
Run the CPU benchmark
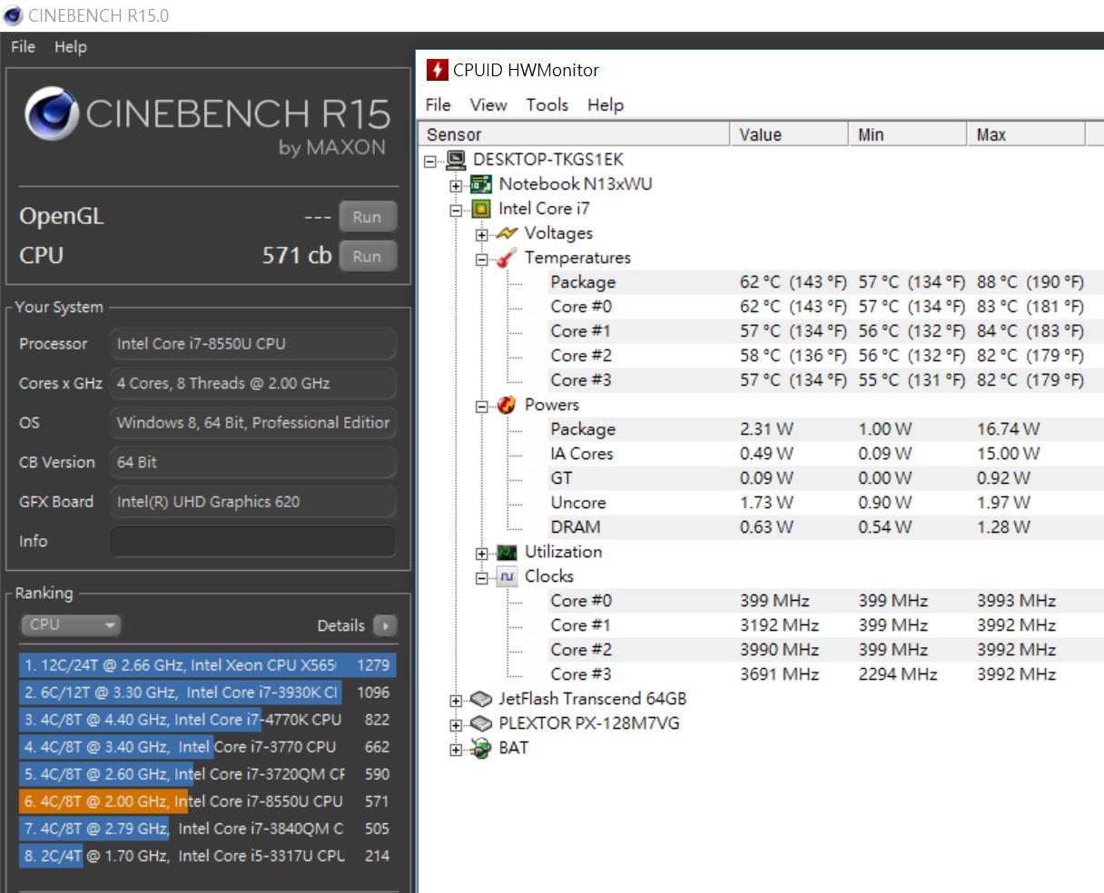367,256
